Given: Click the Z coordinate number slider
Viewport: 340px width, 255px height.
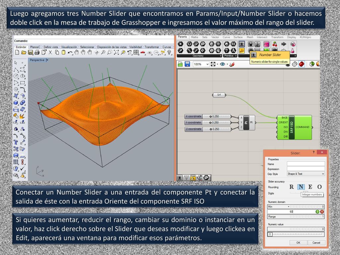Looking at the screenshot, I should 208,129.
